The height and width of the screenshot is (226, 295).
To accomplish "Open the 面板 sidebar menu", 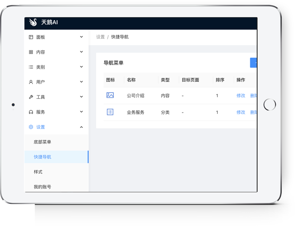I will click(56, 37).
